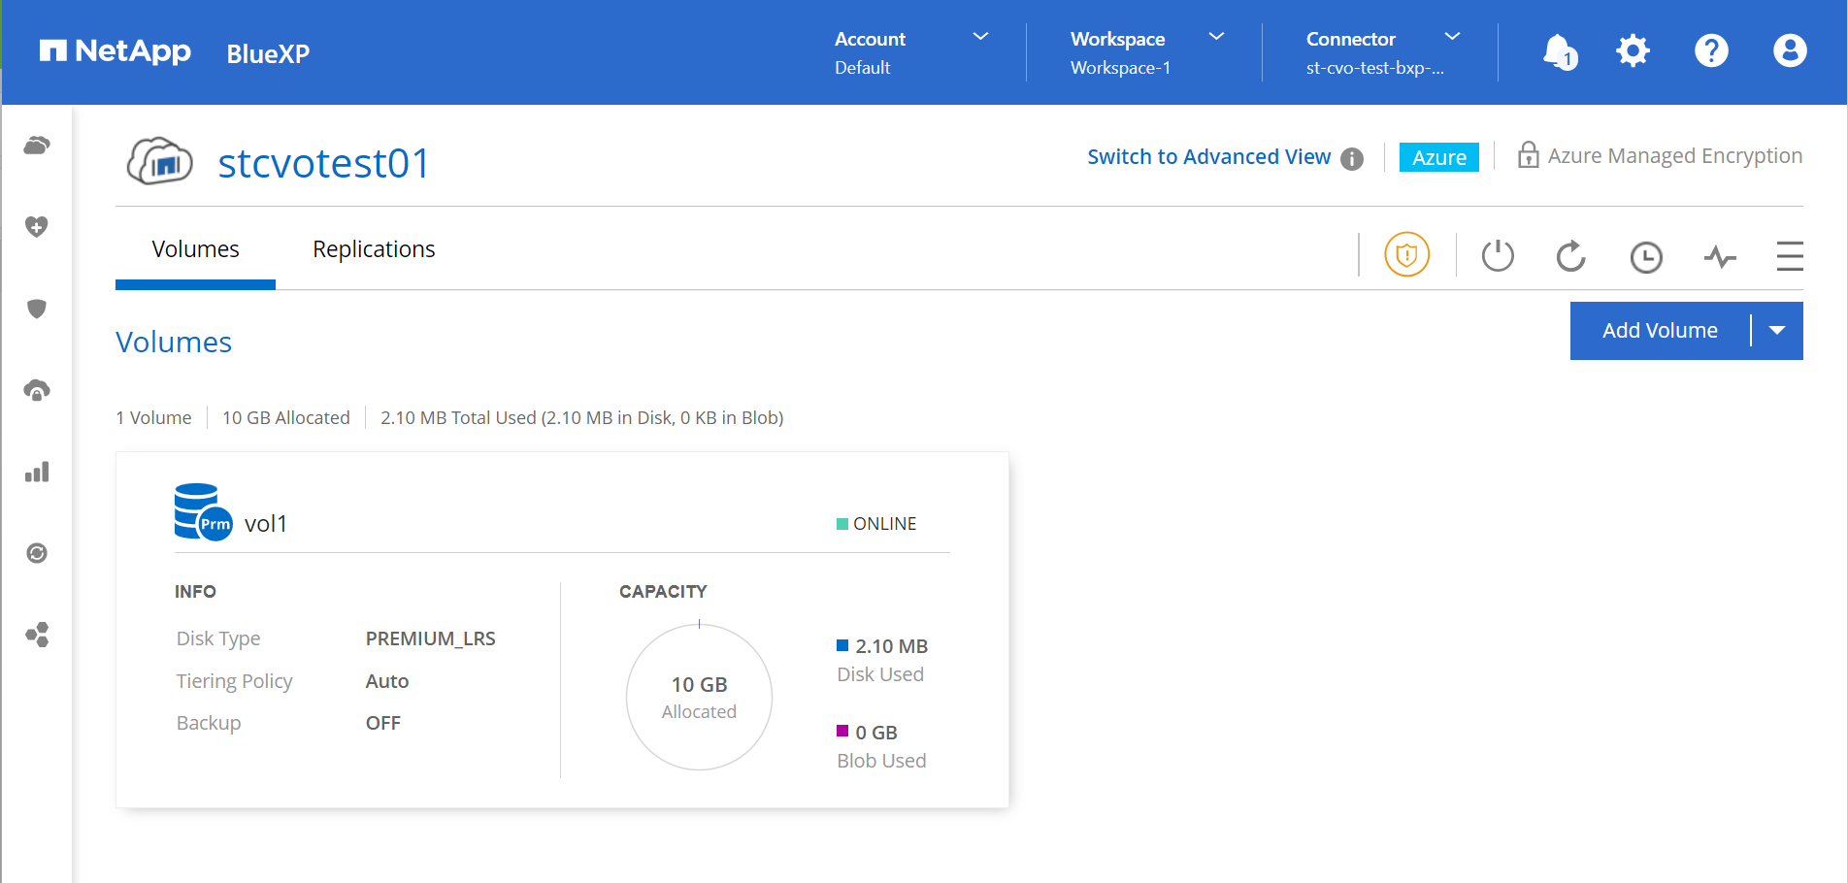This screenshot has height=883, width=1848.
Task: Click Switch to Advanced View link
Action: (x=1207, y=156)
